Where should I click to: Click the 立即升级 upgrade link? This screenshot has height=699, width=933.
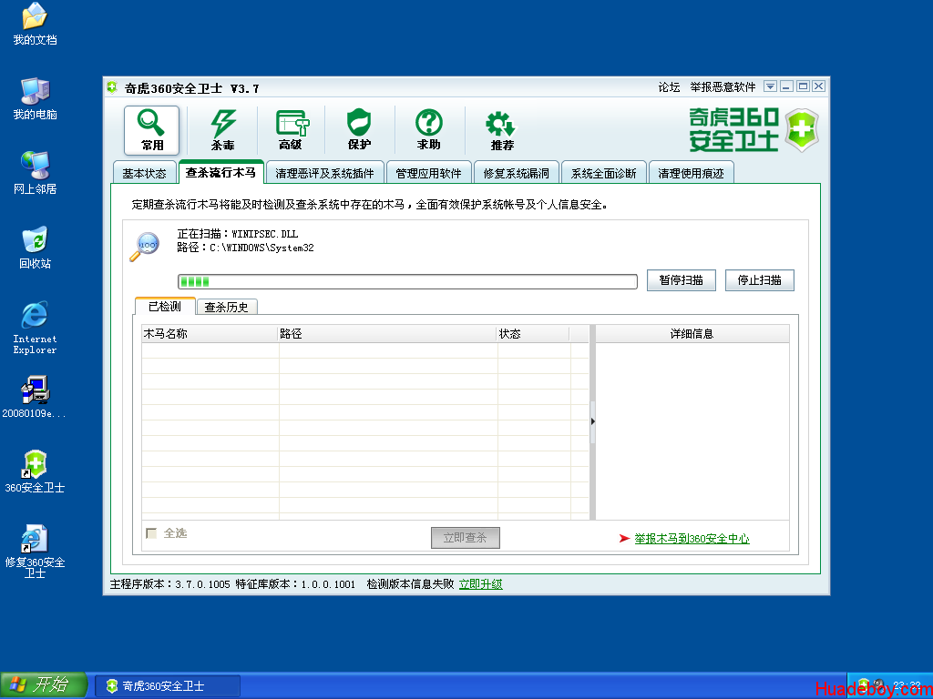(481, 584)
